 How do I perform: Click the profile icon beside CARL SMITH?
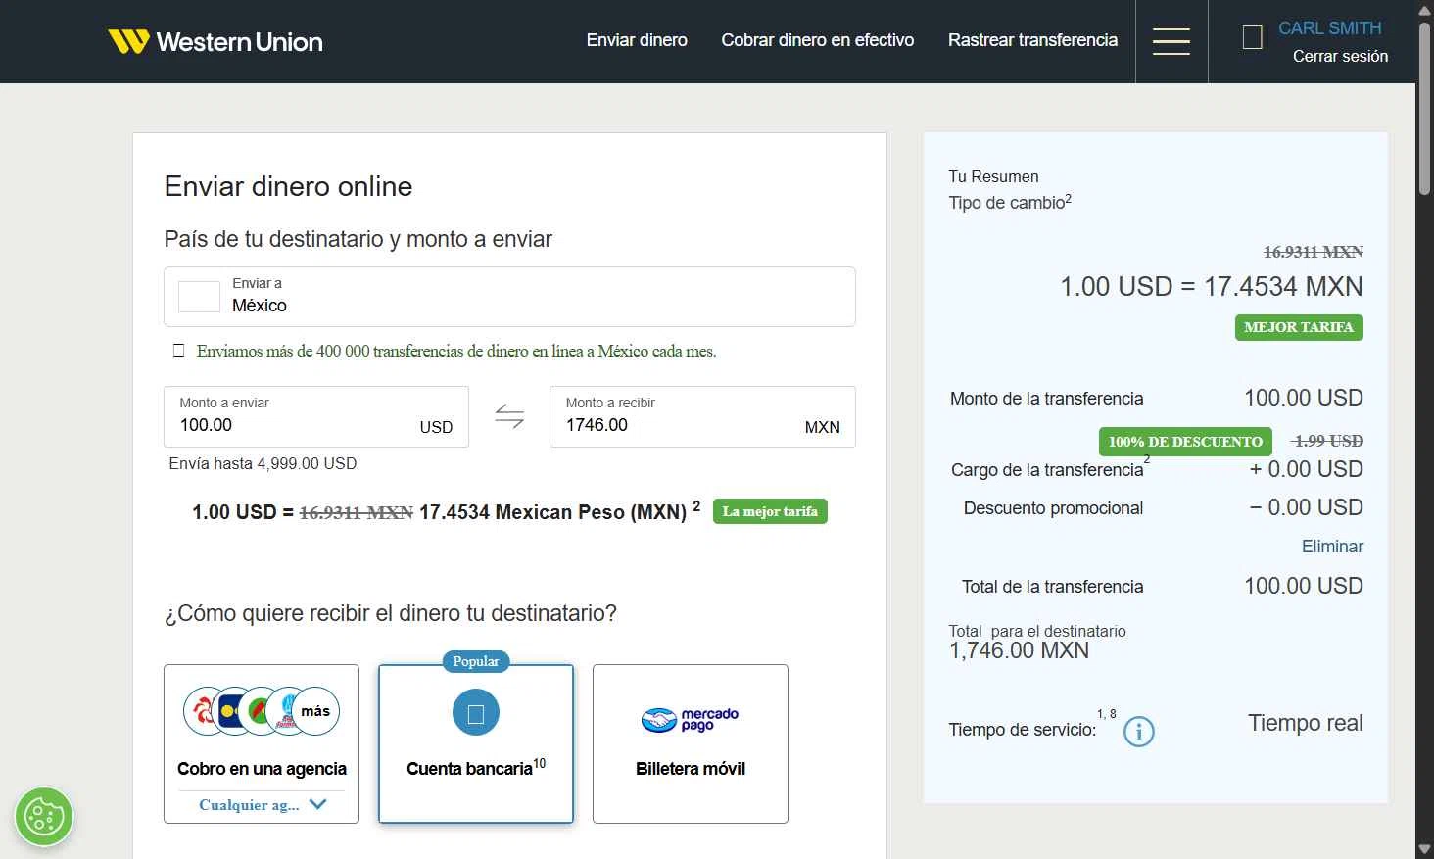tap(1252, 38)
